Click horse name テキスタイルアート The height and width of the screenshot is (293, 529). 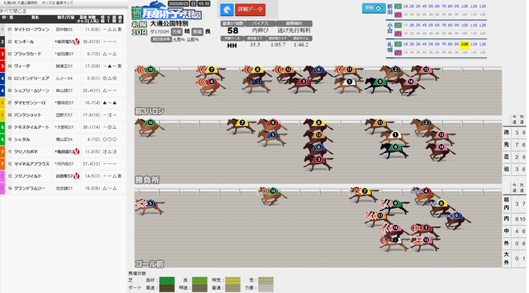(x=32, y=127)
